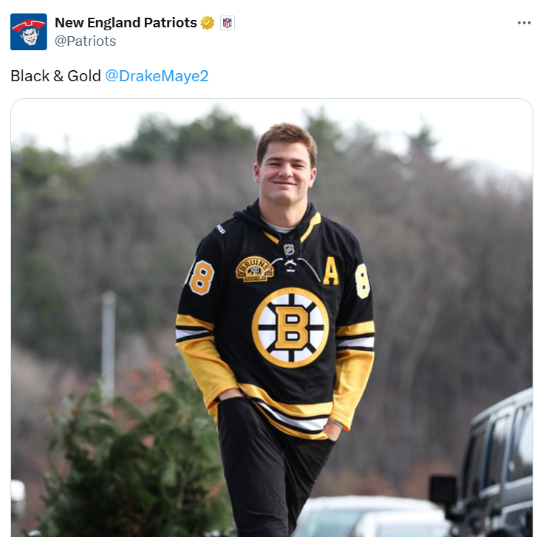540x537 pixels.
Task: Click the Patriots profile avatar
Action: click(x=29, y=32)
